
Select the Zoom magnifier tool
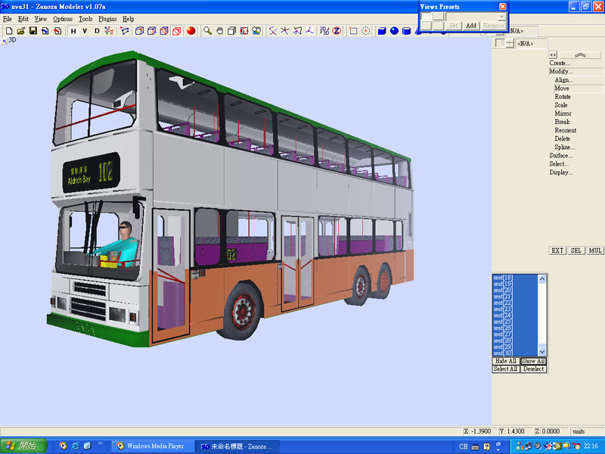[207, 31]
